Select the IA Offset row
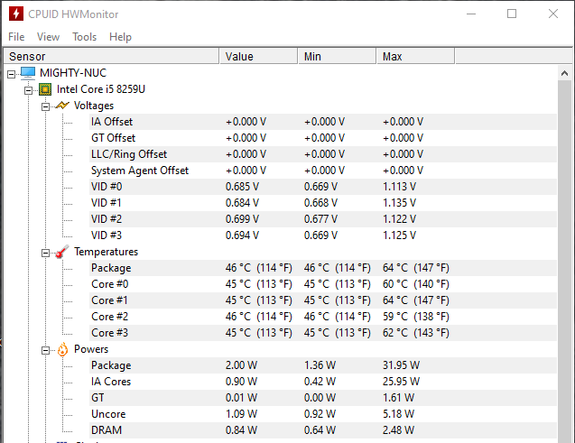Screen dimensions: 575x443 (323, 122)
